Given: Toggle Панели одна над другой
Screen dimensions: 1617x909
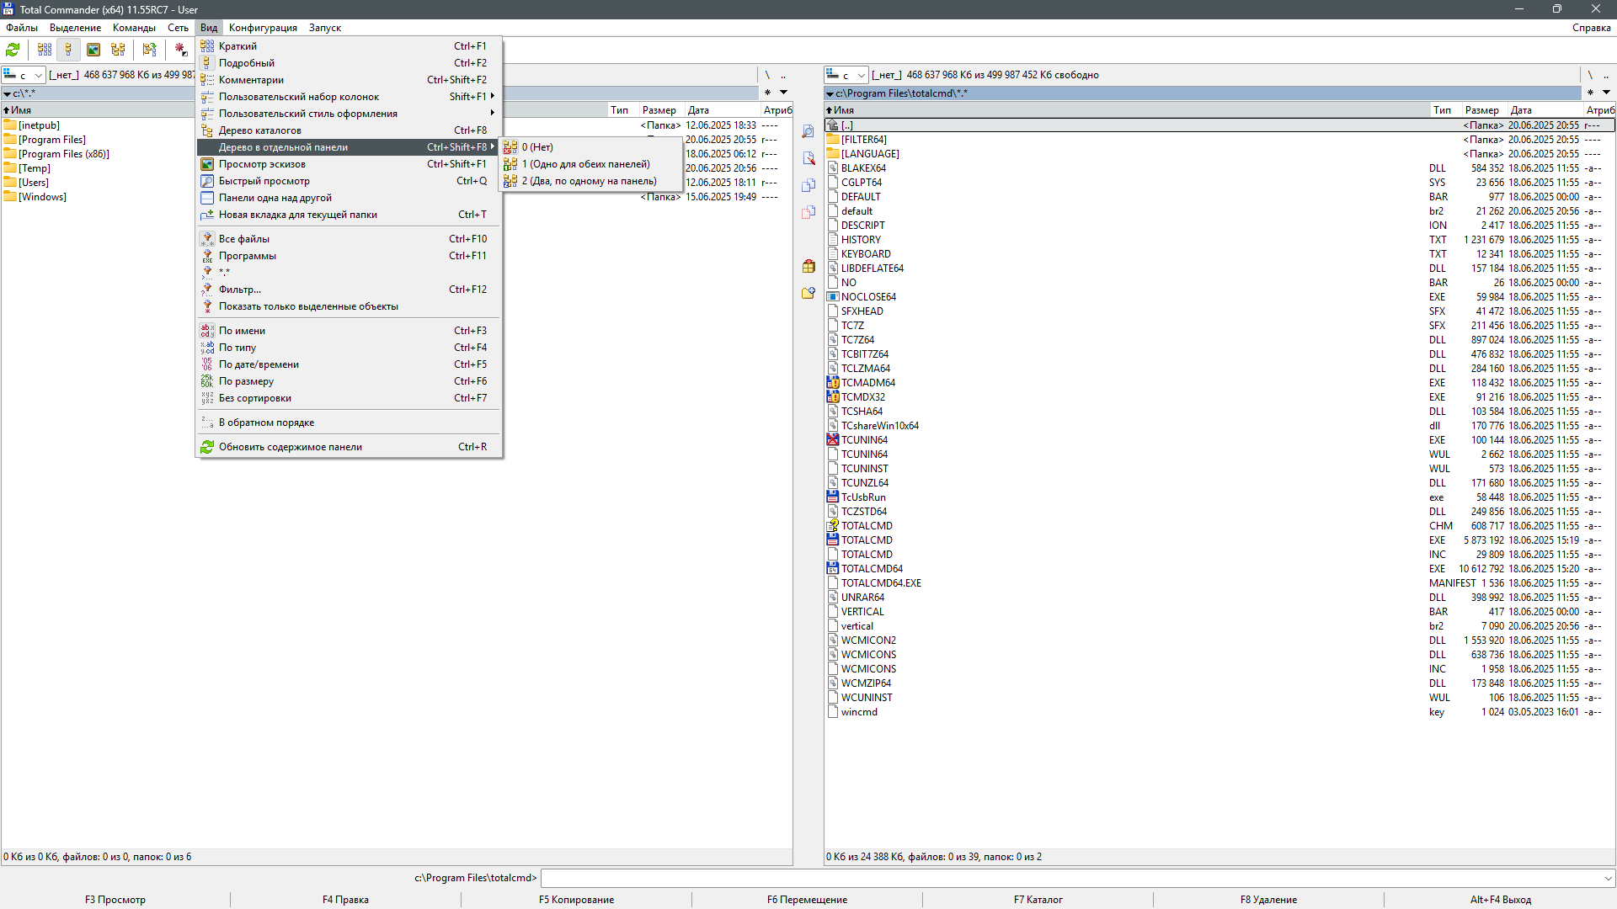Looking at the screenshot, I should (x=350, y=198).
